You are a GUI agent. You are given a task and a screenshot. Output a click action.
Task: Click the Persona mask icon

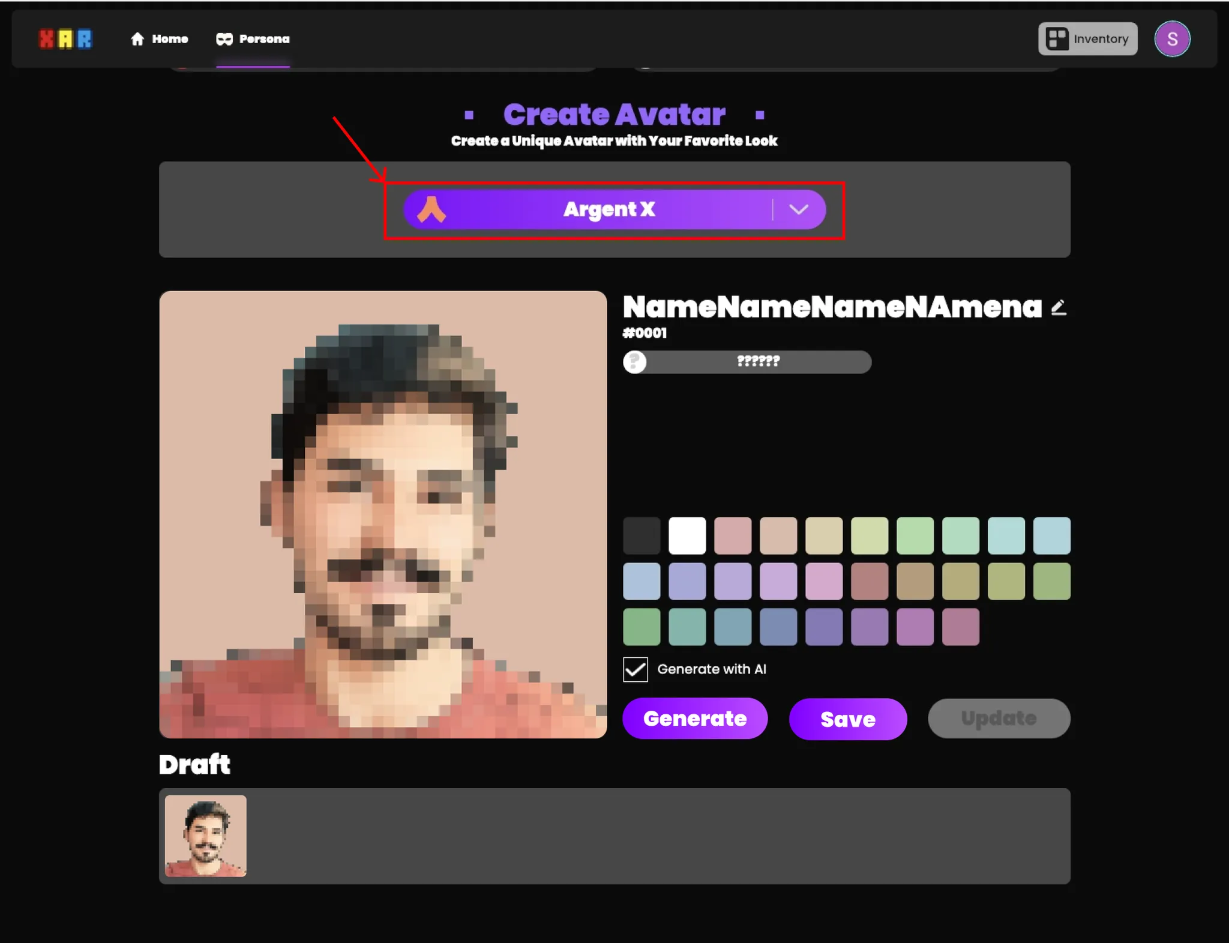click(x=224, y=39)
